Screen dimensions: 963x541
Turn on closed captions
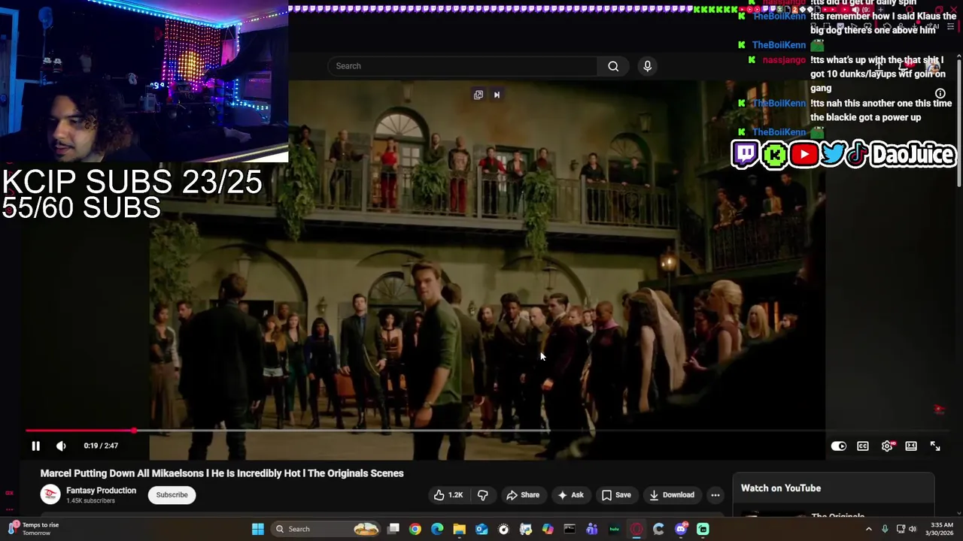coord(863,446)
